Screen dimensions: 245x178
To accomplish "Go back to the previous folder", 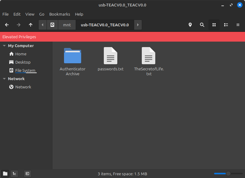I will point(7,25).
